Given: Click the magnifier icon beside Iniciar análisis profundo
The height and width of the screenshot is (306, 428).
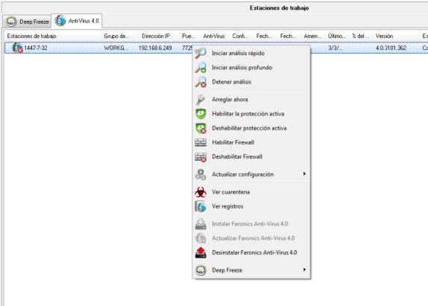Looking at the screenshot, I should click(x=201, y=67).
